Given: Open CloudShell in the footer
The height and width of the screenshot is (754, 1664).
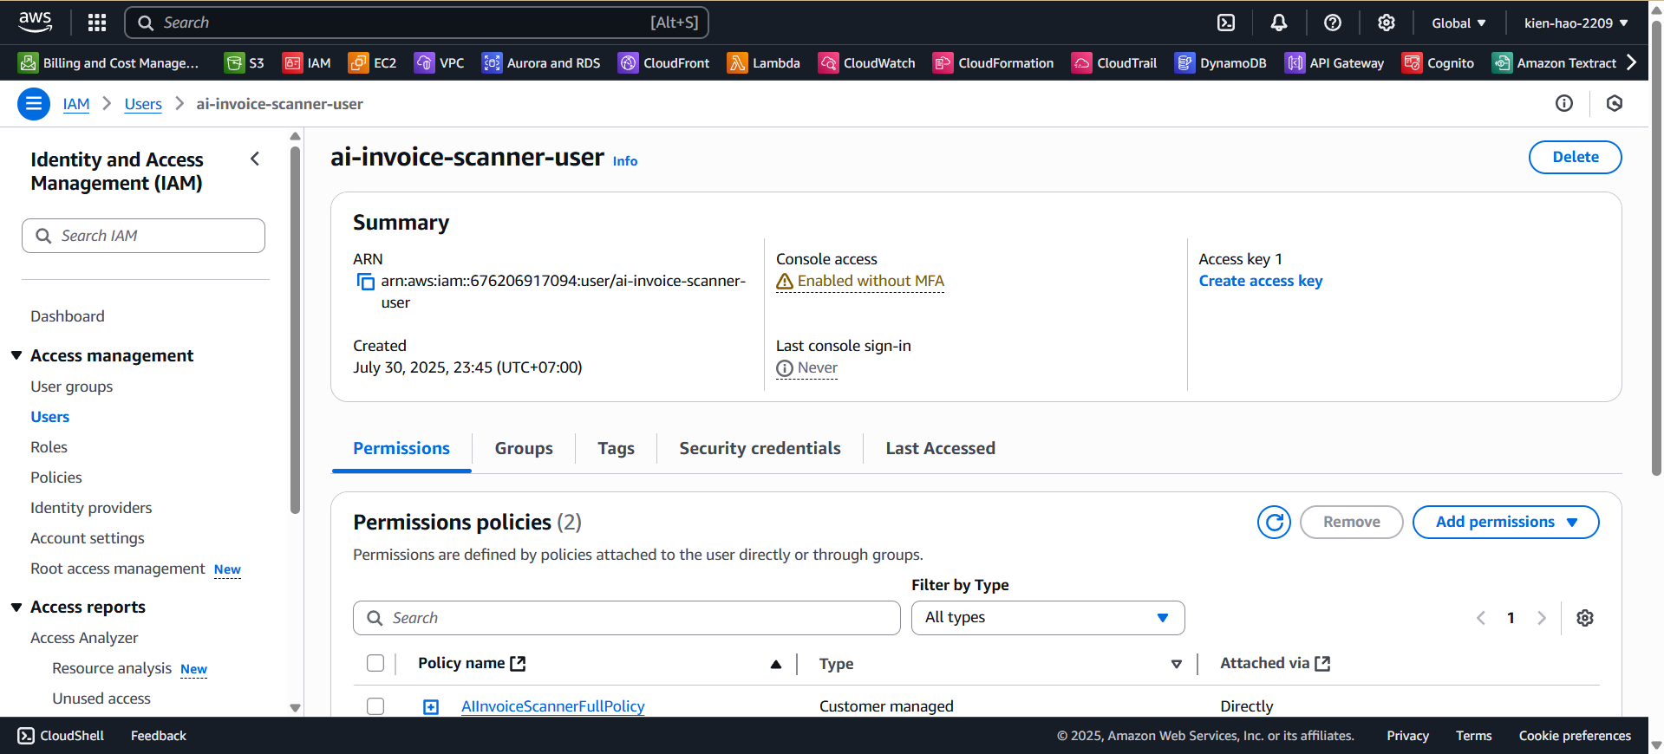Looking at the screenshot, I should coord(61,736).
